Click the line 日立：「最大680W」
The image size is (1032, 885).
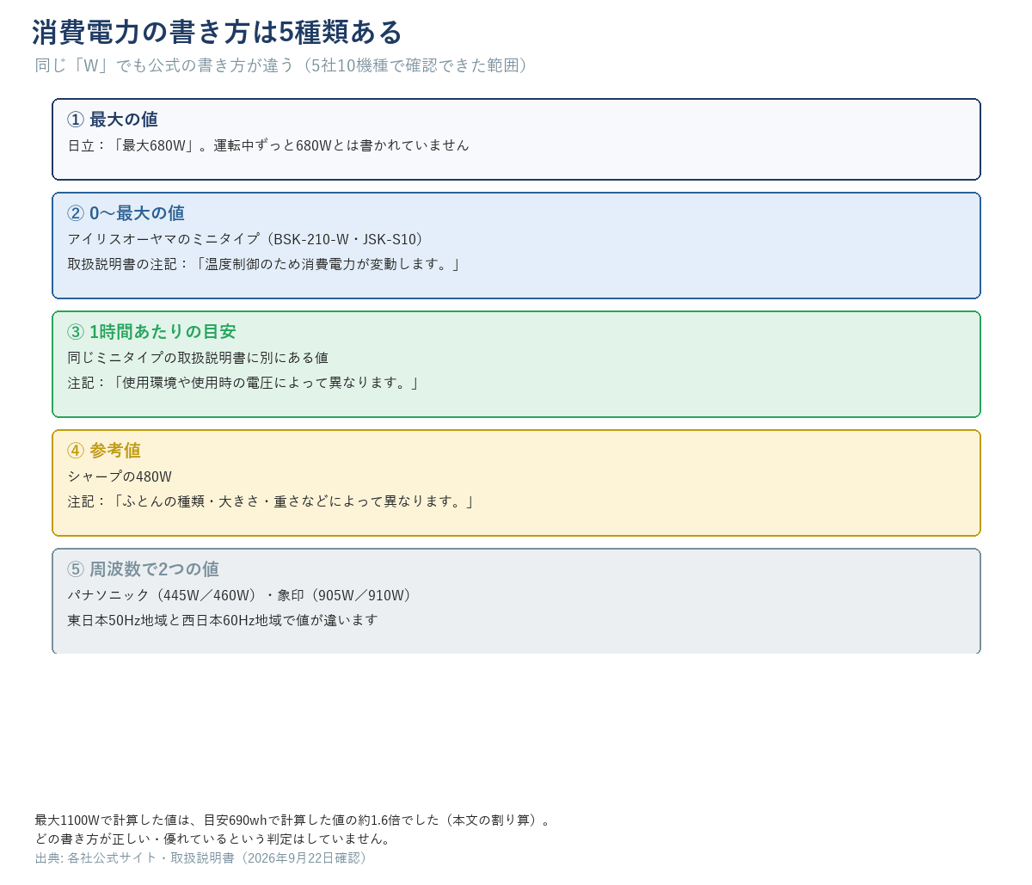(268, 145)
